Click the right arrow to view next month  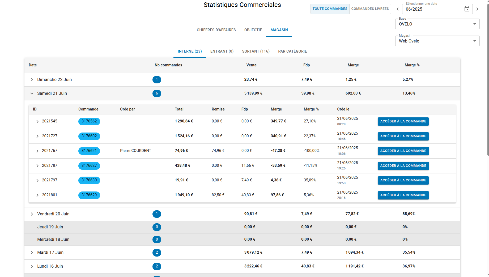[477, 9]
